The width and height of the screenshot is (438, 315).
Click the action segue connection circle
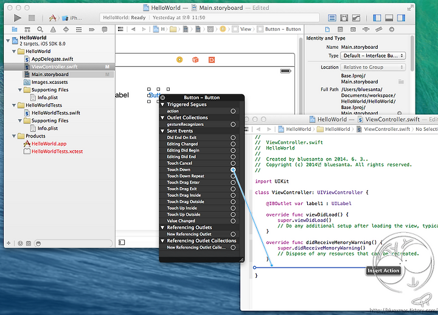click(x=233, y=111)
